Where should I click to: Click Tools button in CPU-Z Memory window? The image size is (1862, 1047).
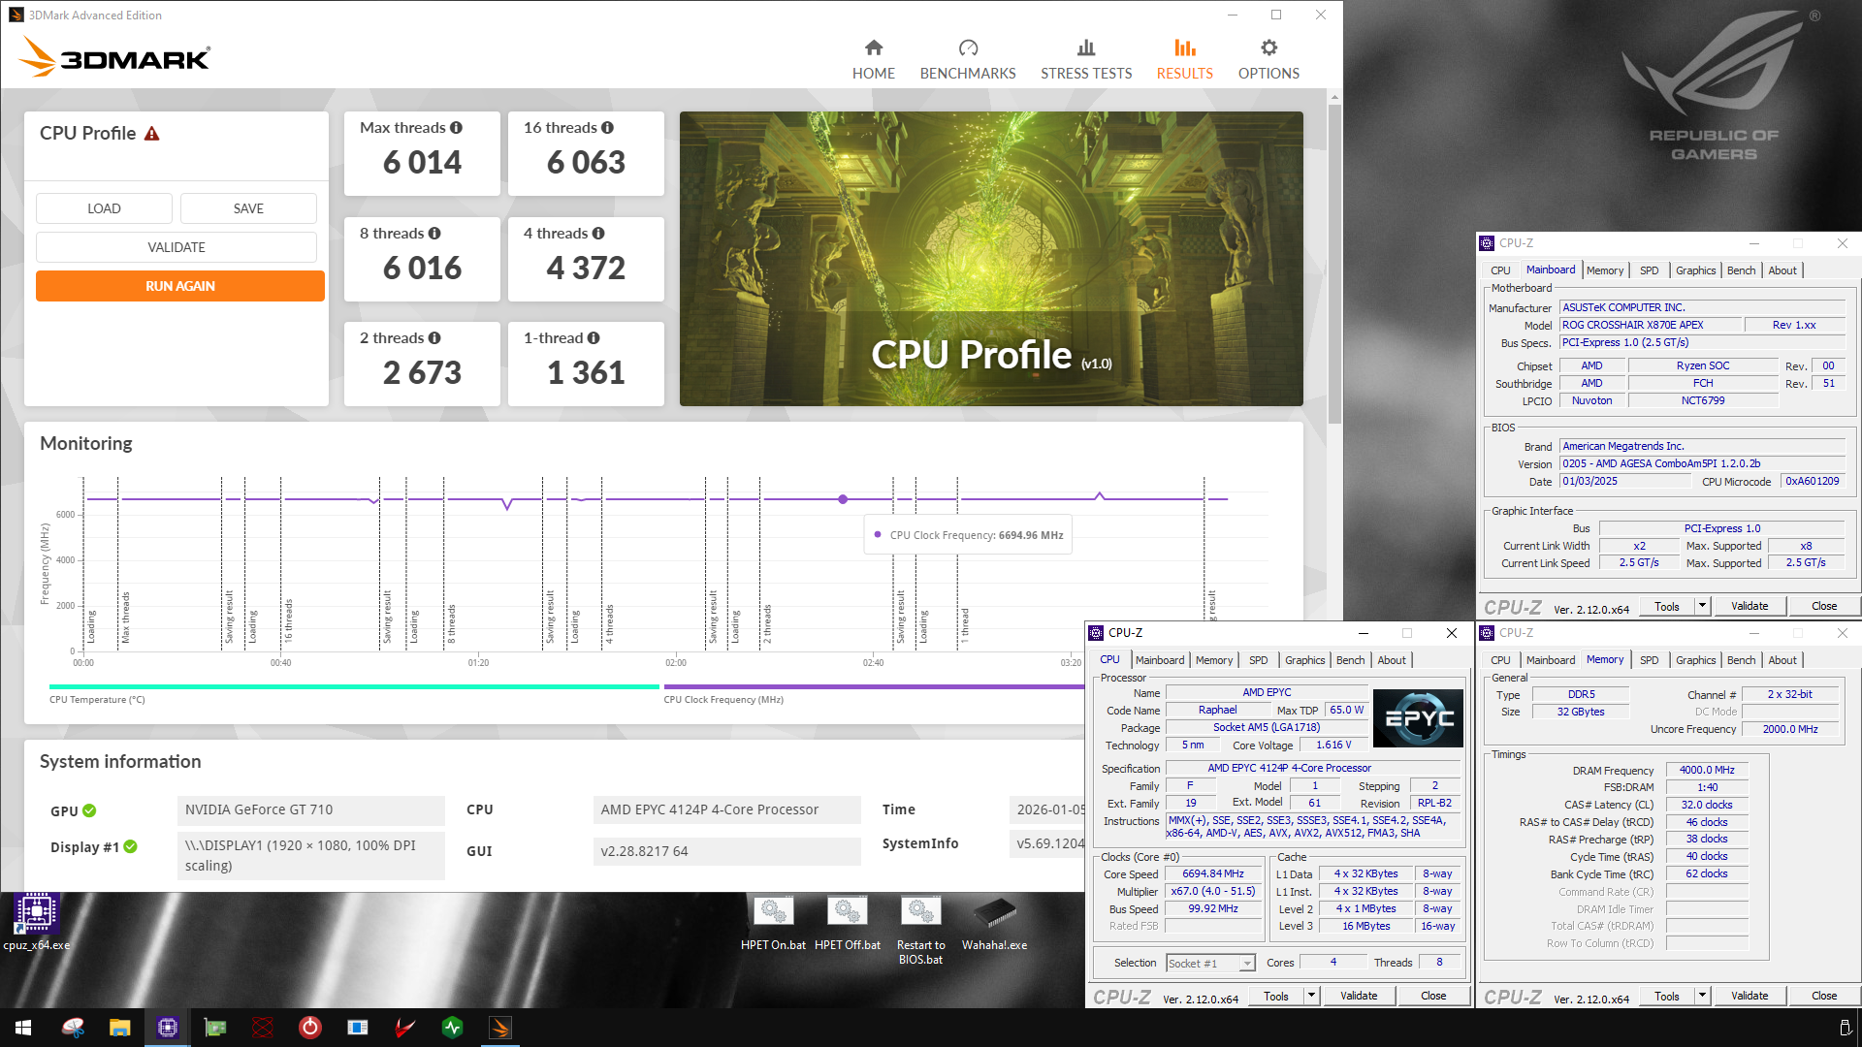pos(1667,996)
